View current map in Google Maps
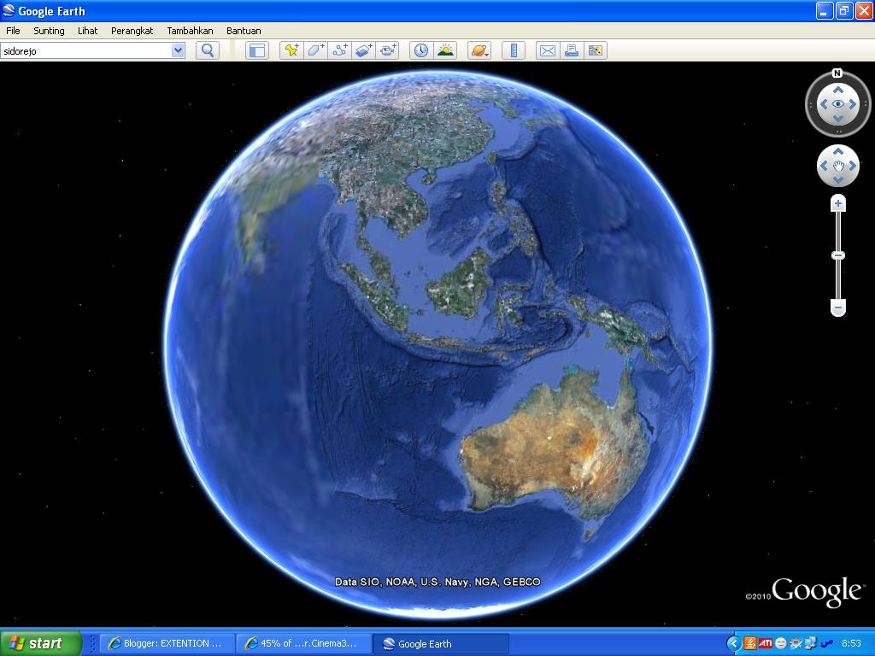Image resolution: width=875 pixels, height=656 pixels. [596, 50]
